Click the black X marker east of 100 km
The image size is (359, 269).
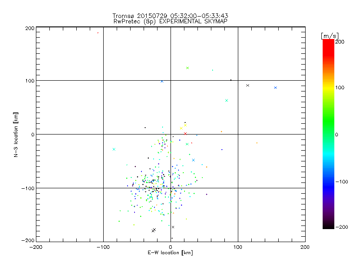tap(248, 85)
